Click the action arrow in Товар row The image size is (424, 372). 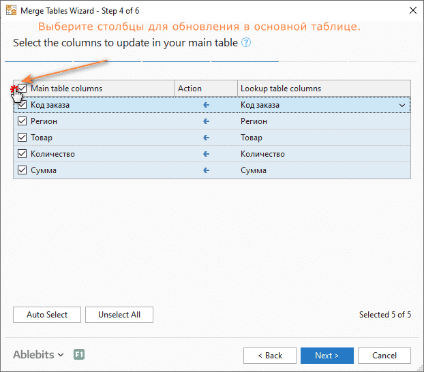(207, 138)
